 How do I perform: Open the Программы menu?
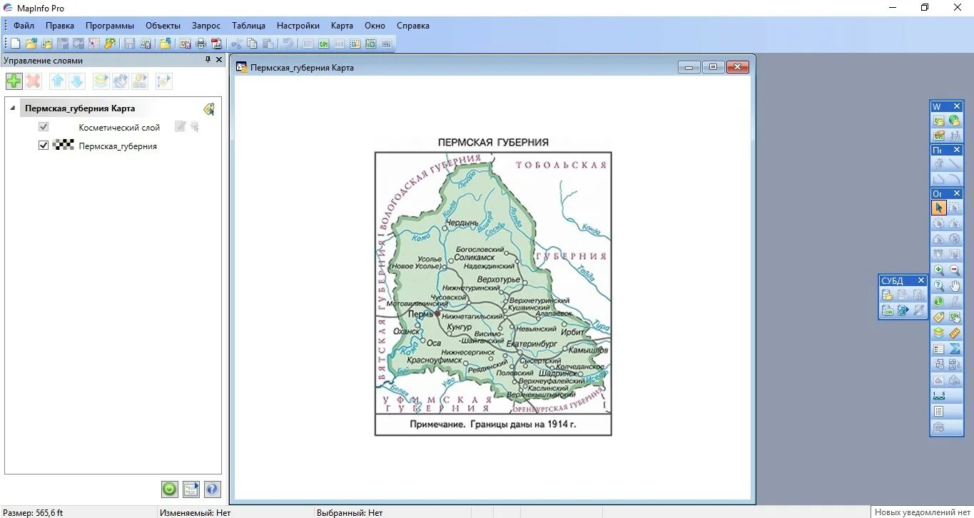point(110,26)
